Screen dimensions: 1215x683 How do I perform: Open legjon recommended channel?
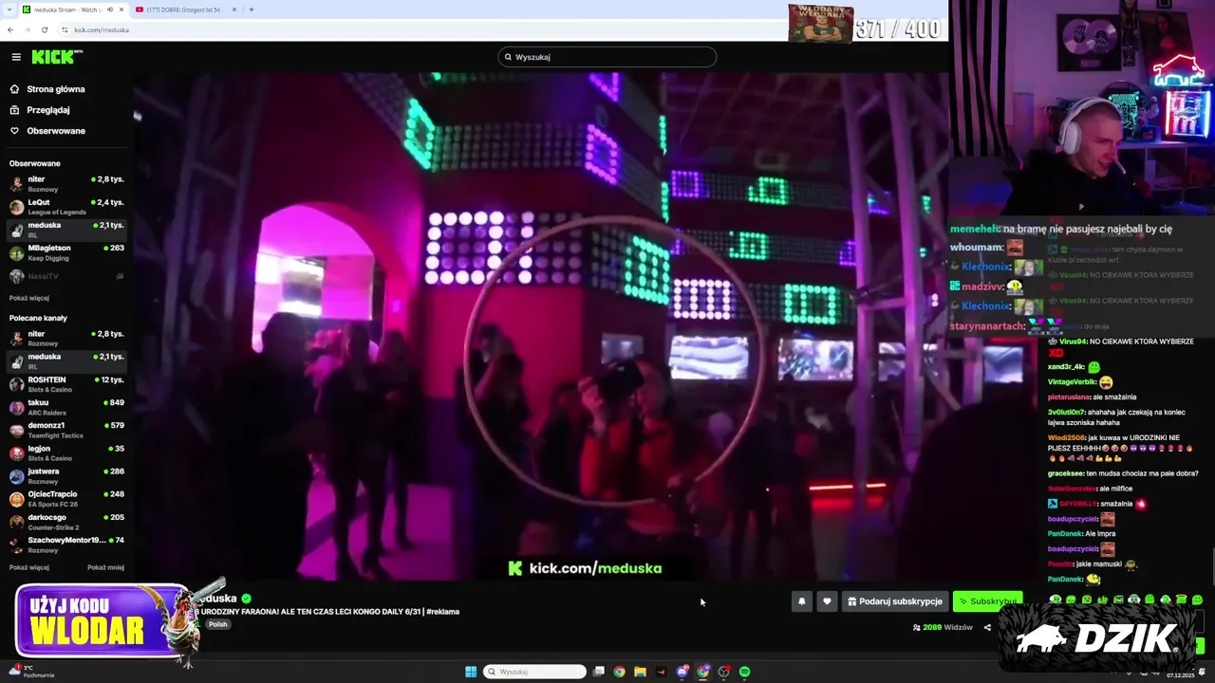66,452
